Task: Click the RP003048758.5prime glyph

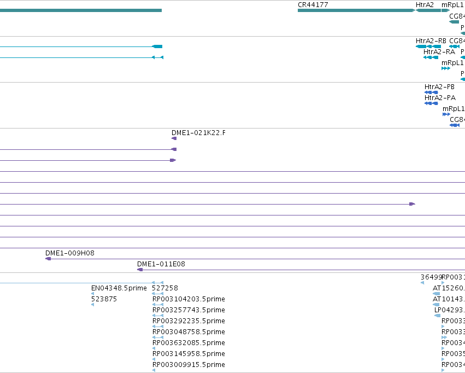Action: [158, 337]
